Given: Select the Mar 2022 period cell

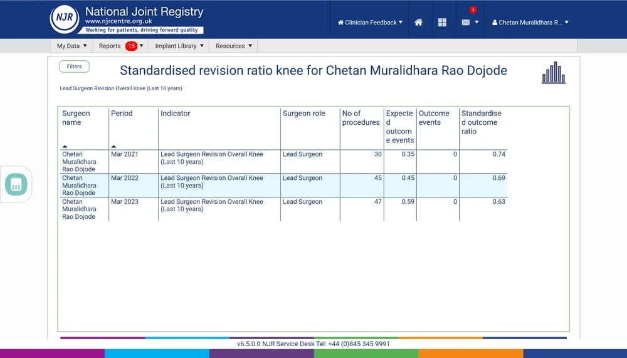Looking at the screenshot, I should 124,178.
